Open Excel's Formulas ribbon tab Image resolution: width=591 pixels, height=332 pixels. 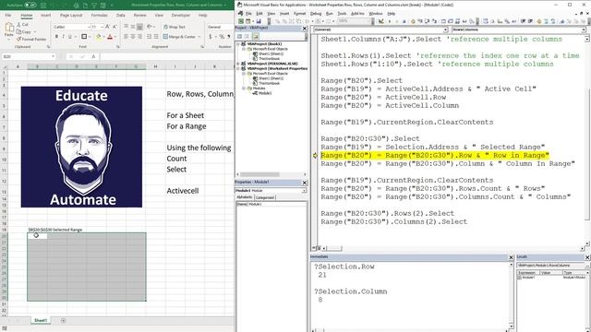[x=100, y=15]
